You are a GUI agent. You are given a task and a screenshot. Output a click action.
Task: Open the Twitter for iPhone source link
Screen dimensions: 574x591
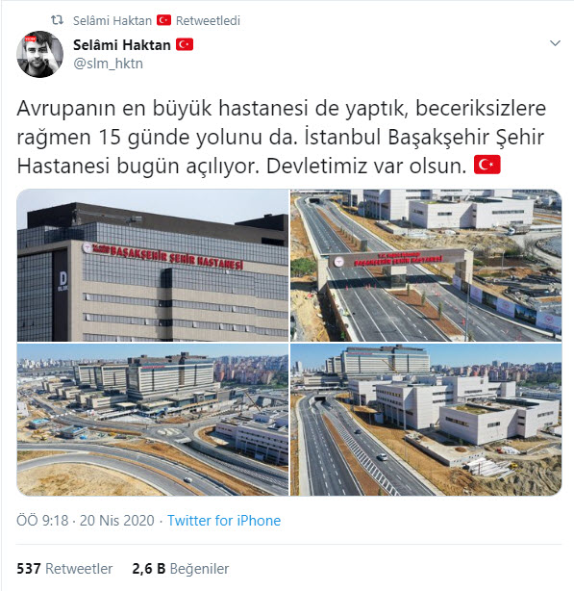pos(224,521)
